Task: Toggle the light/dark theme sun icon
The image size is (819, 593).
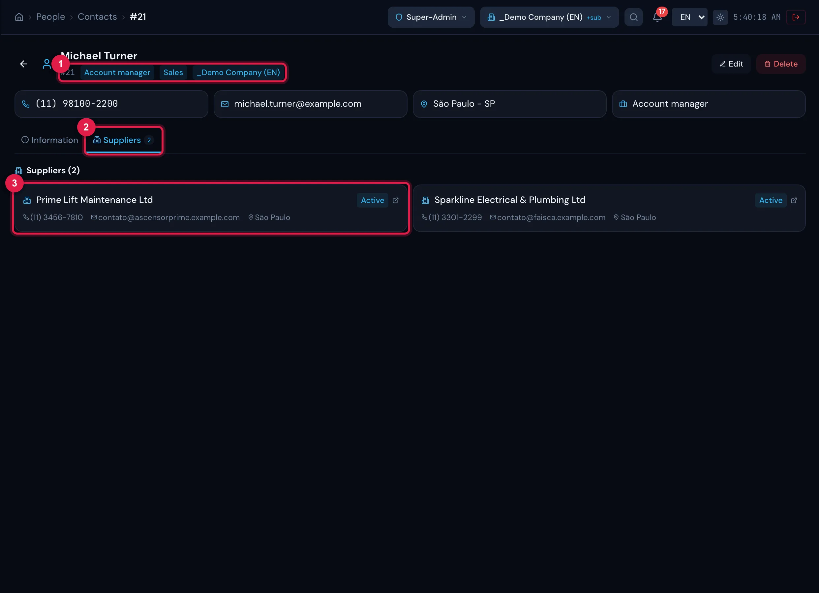Action: pos(720,17)
